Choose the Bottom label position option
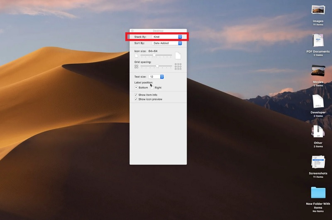 pyautogui.click(x=136, y=88)
